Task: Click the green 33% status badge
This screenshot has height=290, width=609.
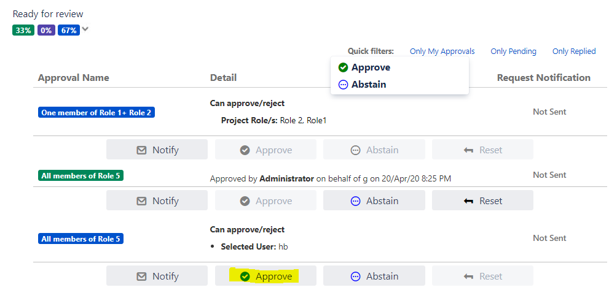Action: pyautogui.click(x=23, y=30)
